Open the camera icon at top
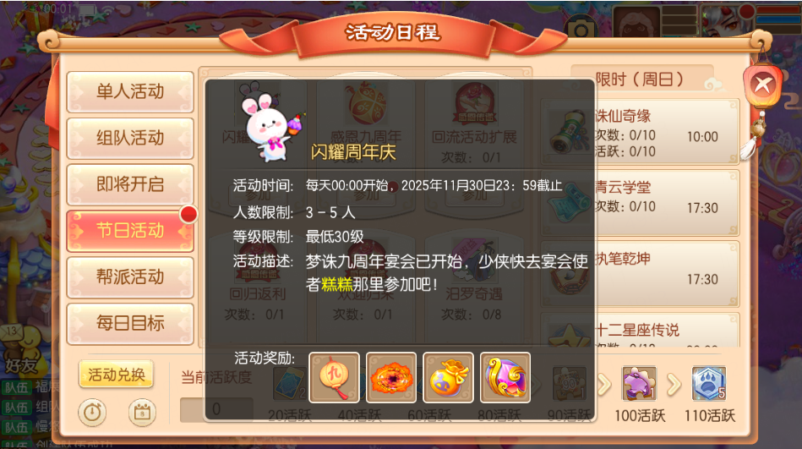802x449 pixels. [x=581, y=30]
